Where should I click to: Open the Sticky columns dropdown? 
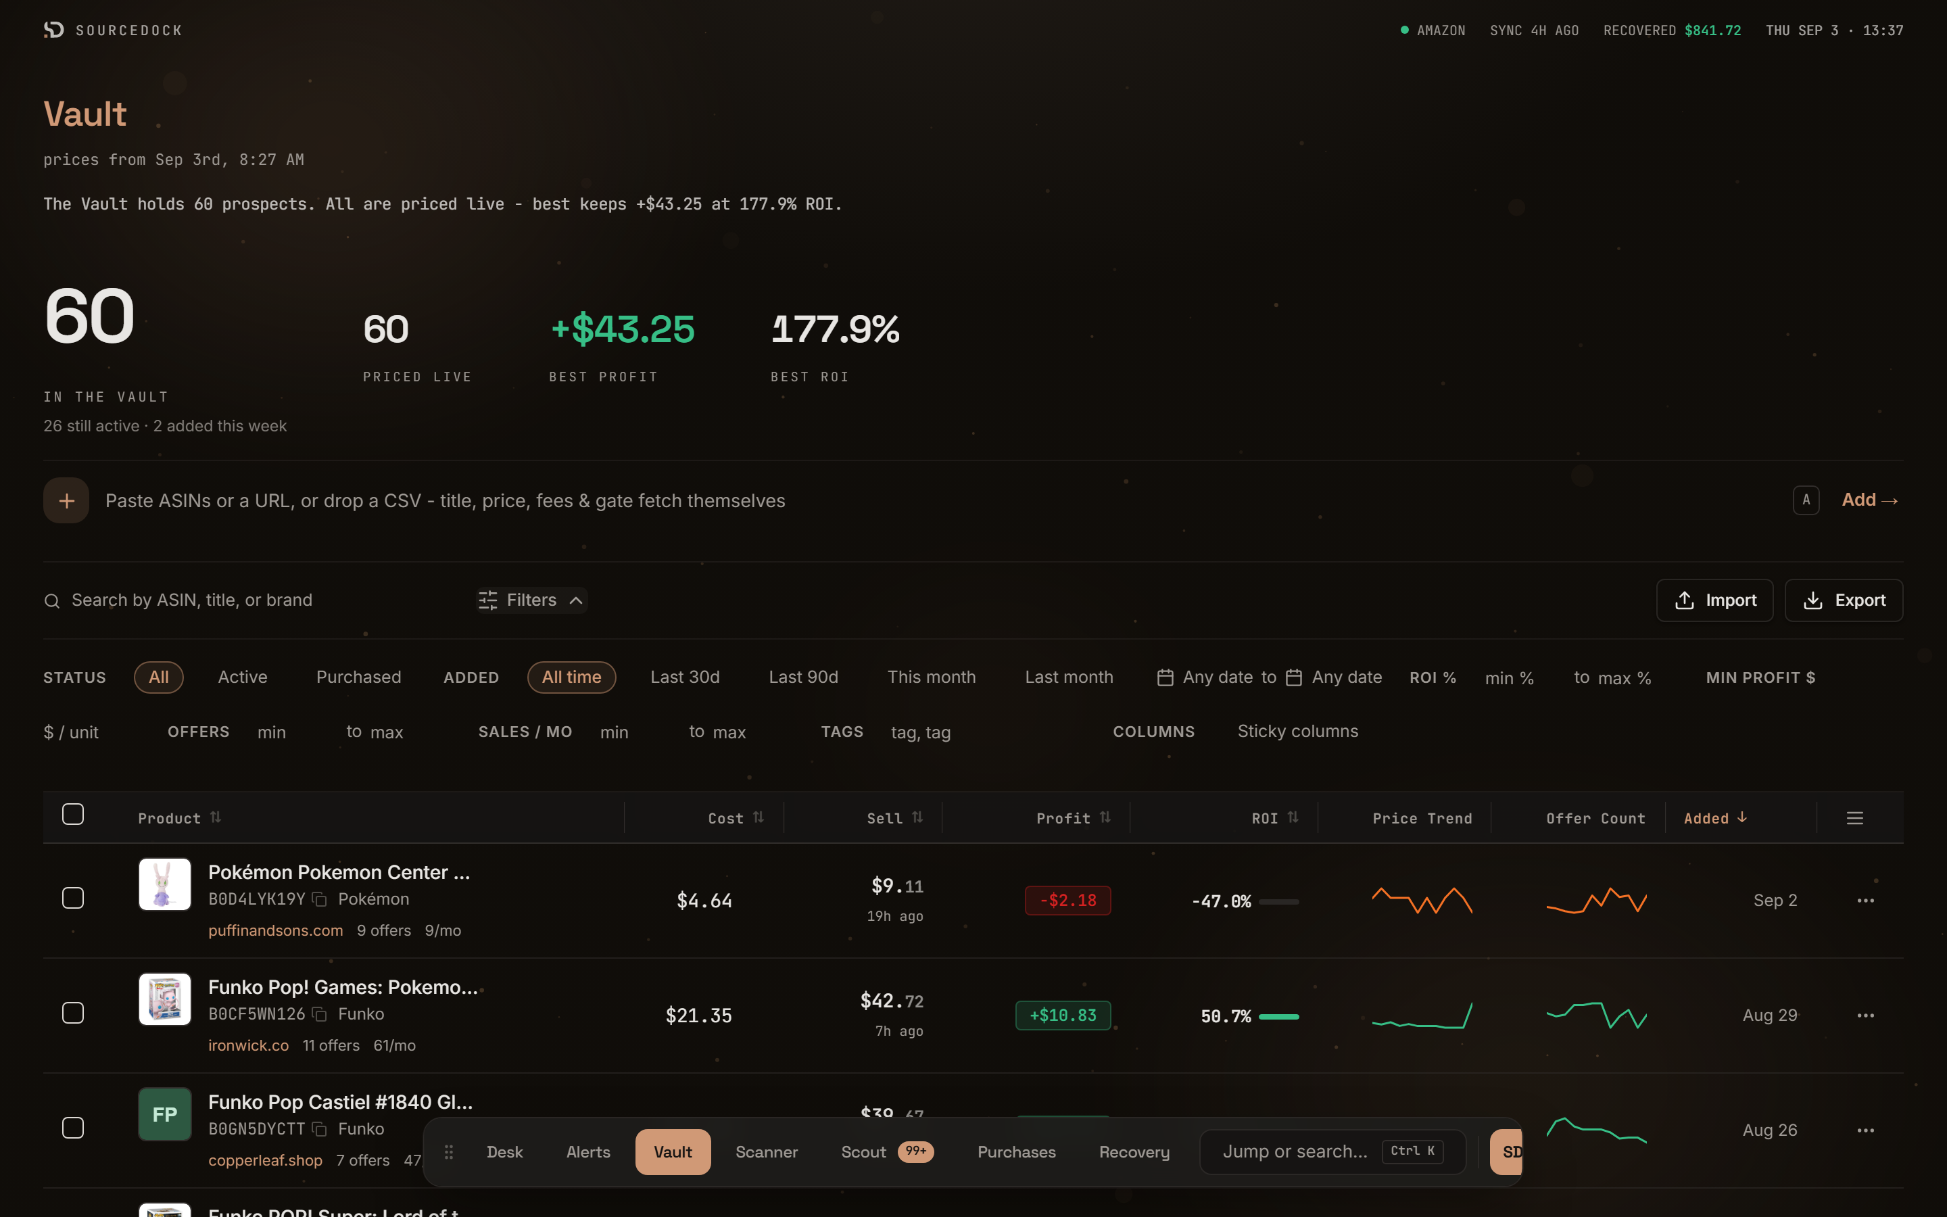[x=1298, y=731]
